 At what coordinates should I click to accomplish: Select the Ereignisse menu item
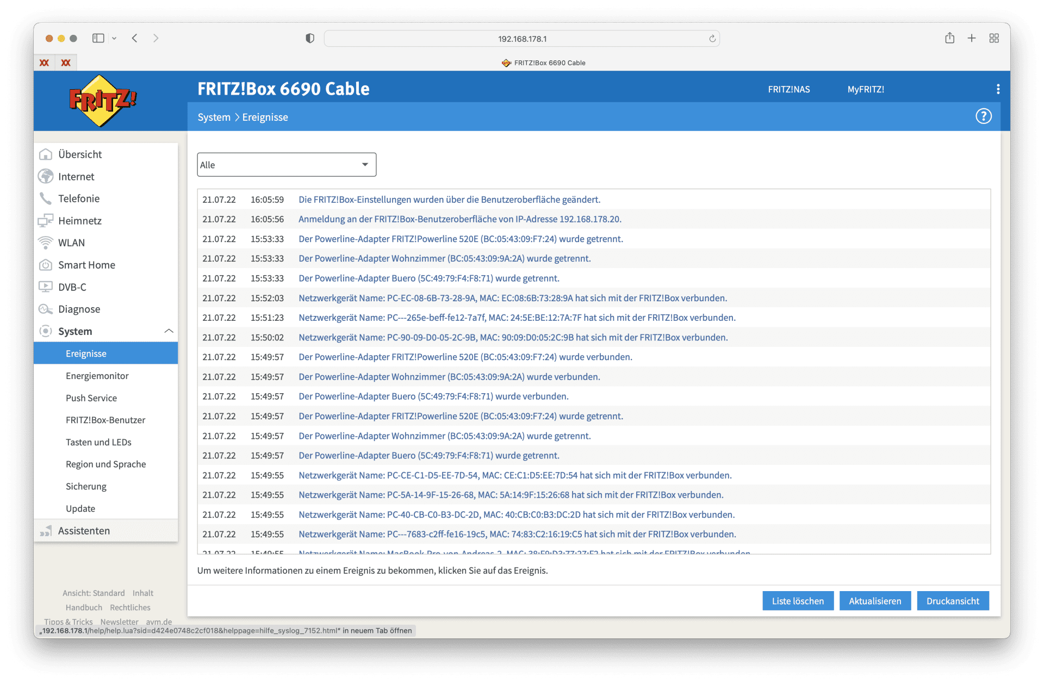[x=105, y=353]
